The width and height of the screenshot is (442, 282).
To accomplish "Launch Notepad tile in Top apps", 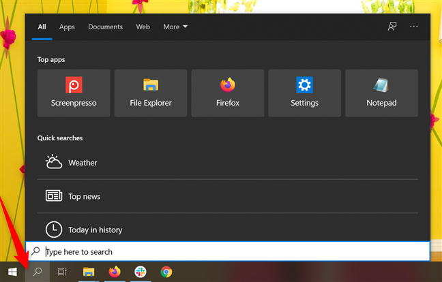I will point(381,93).
